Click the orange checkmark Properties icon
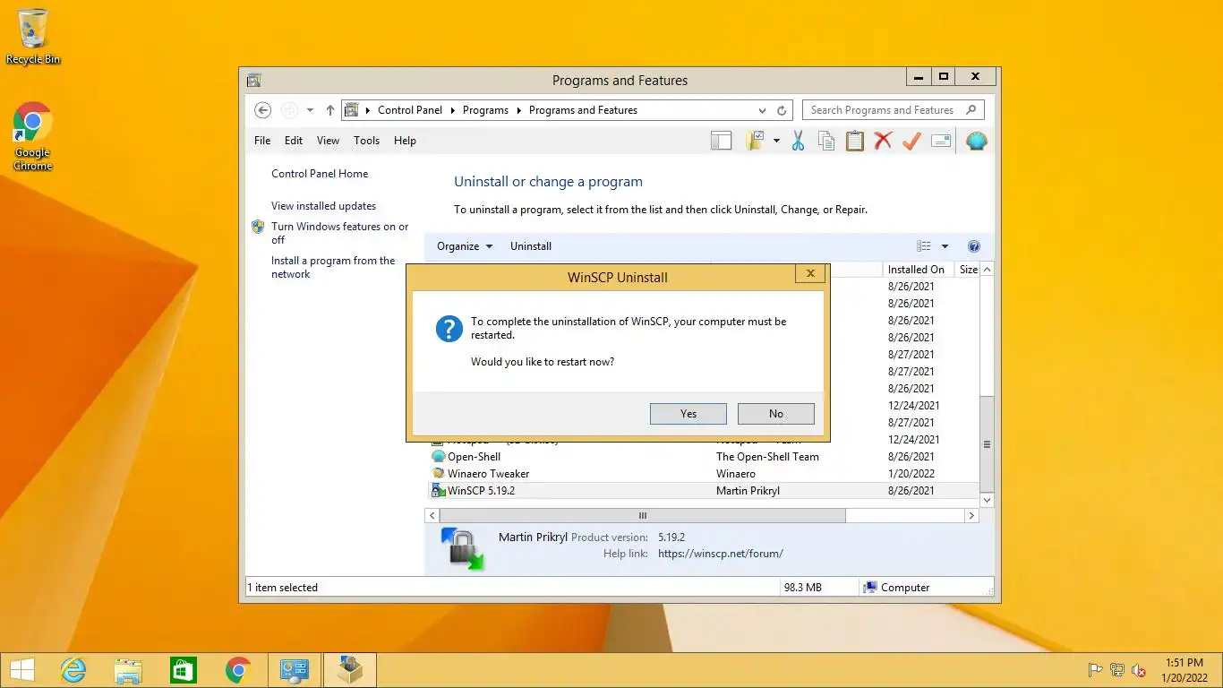The height and width of the screenshot is (688, 1223). [x=911, y=141]
